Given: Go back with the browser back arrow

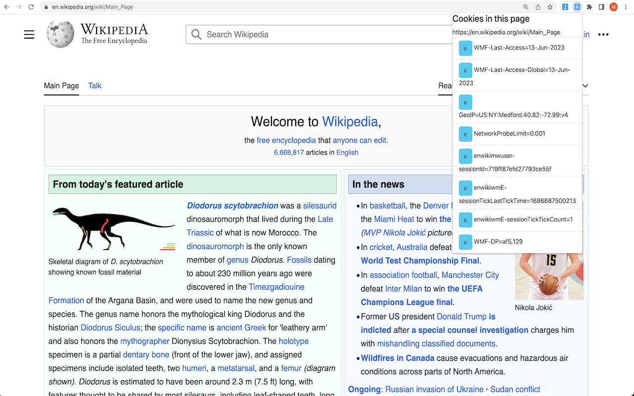Looking at the screenshot, I should click(6, 7).
